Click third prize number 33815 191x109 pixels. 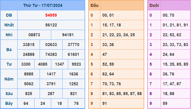(x=29, y=45)
